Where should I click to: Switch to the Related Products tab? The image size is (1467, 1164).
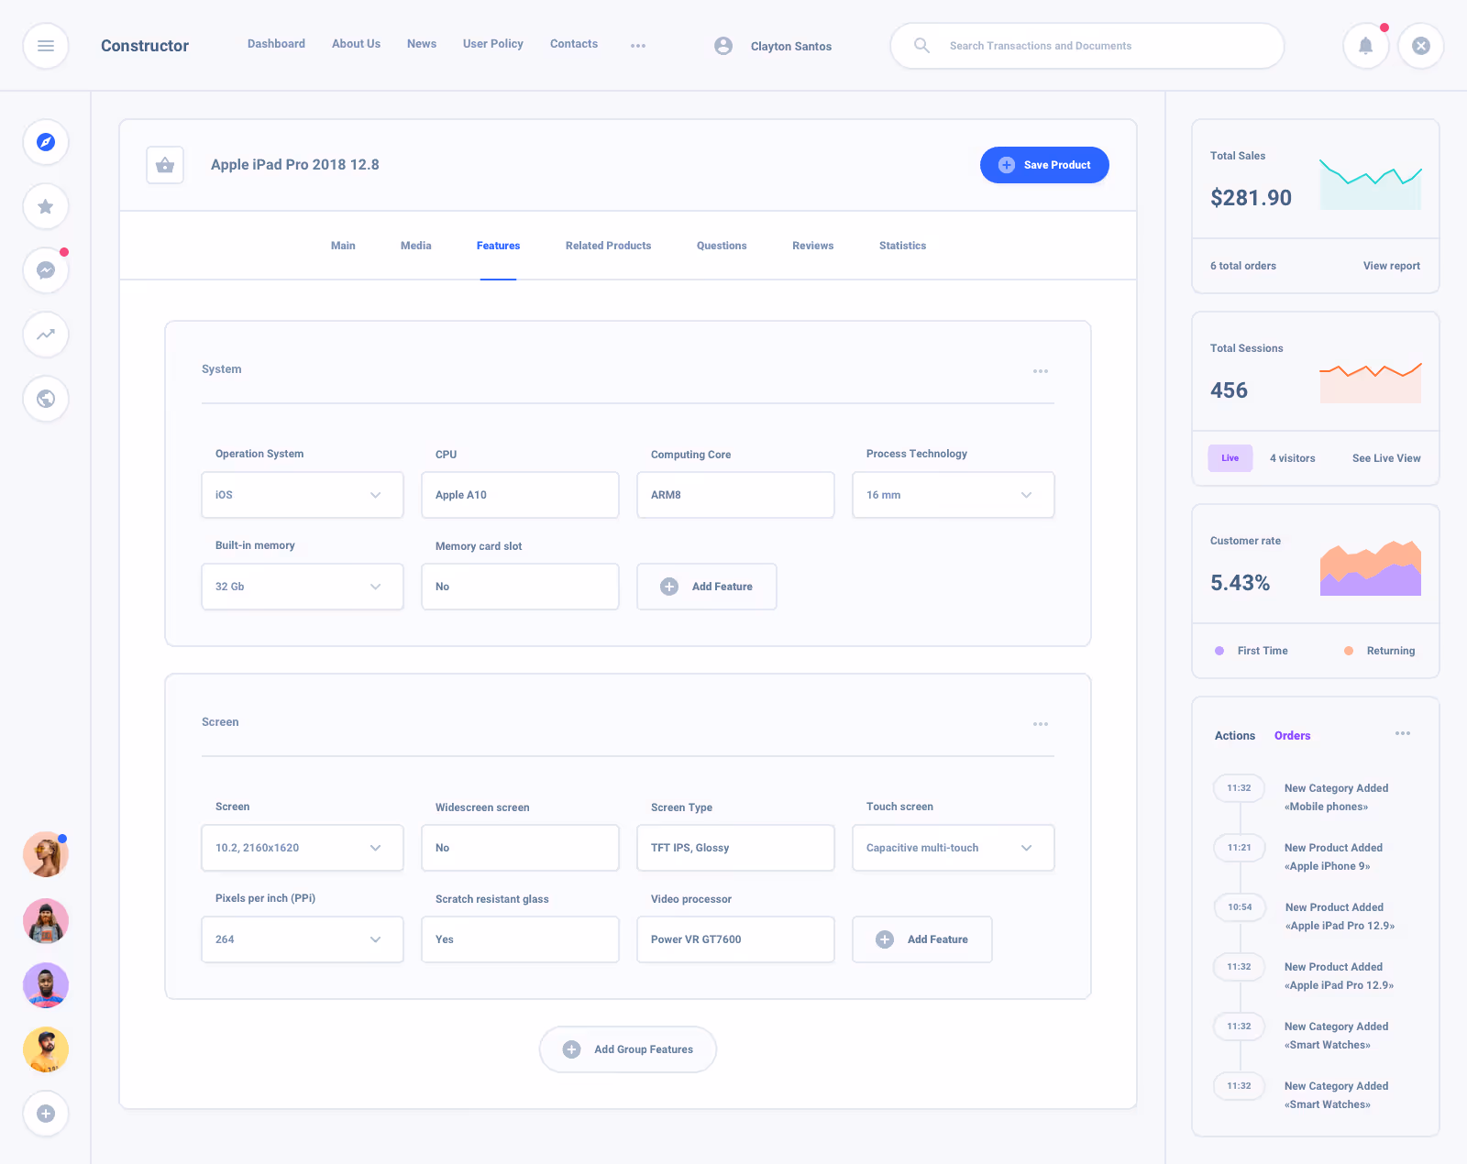coord(609,246)
